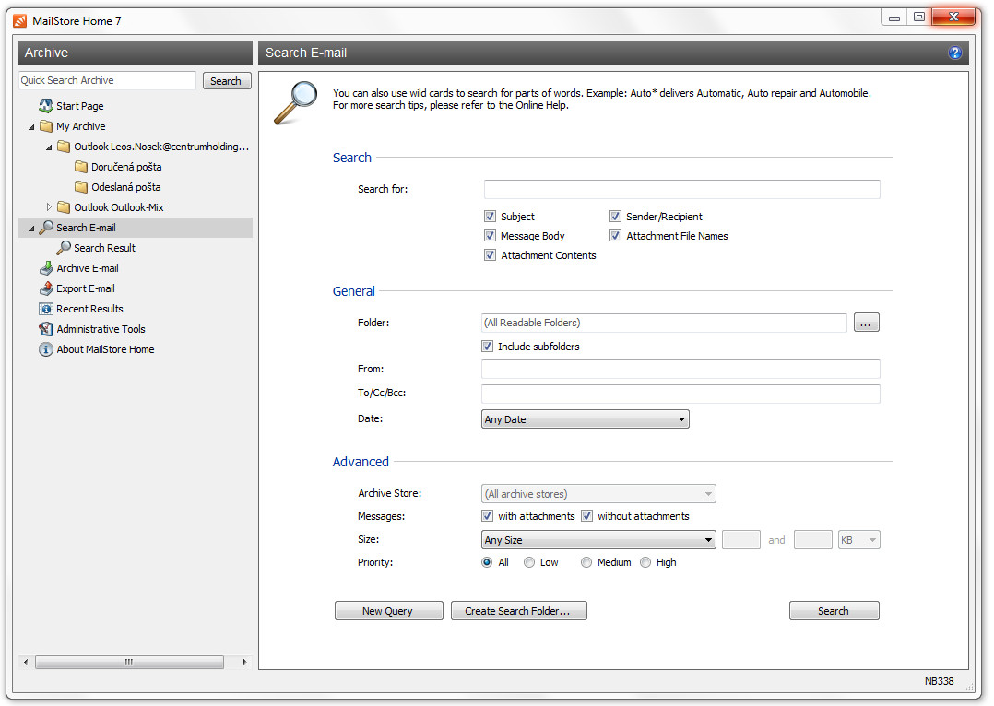The image size is (994, 706).
Task: Open Search Result in the tree
Action: click(104, 248)
